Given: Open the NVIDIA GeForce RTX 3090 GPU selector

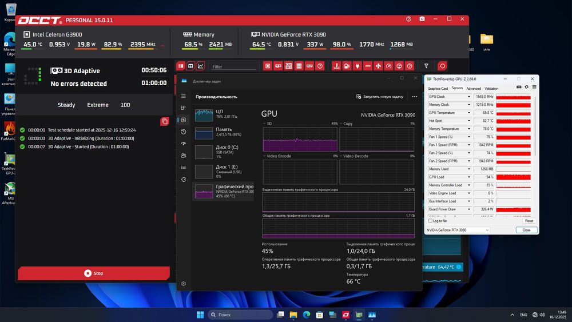Looking at the screenshot, I should [458, 230].
